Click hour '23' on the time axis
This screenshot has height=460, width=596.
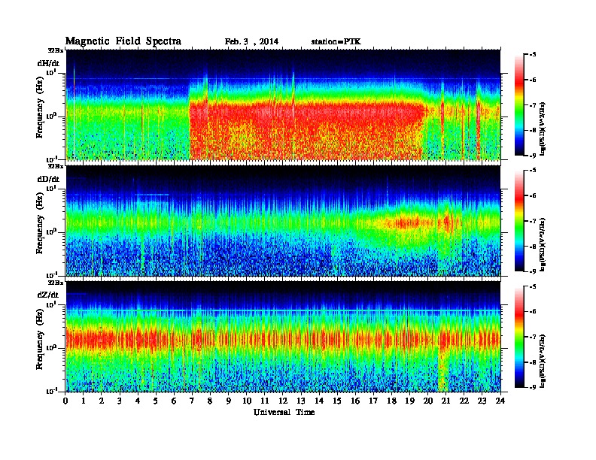pos(482,401)
